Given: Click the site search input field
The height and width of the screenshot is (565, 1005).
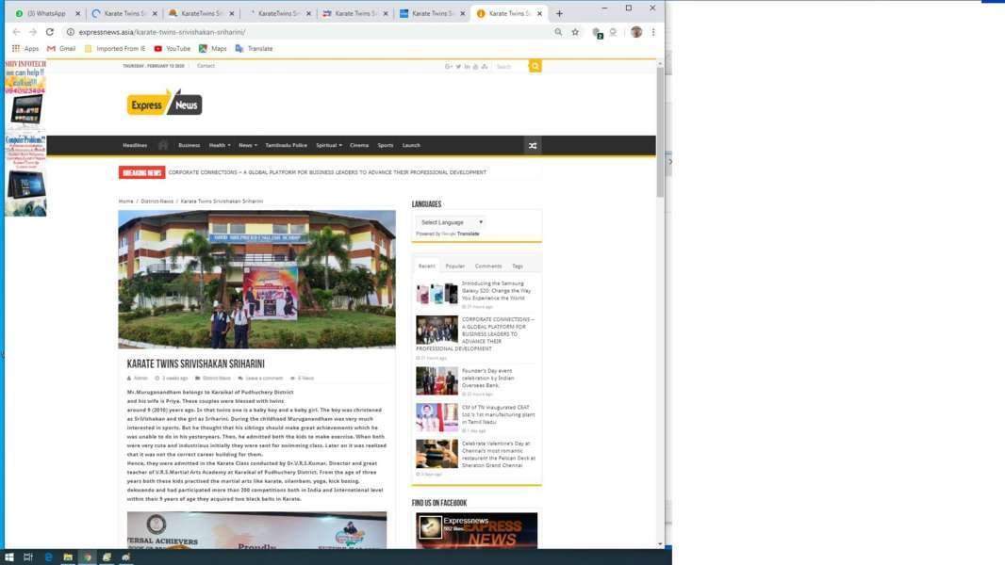Looking at the screenshot, I should [x=510, y=66].
